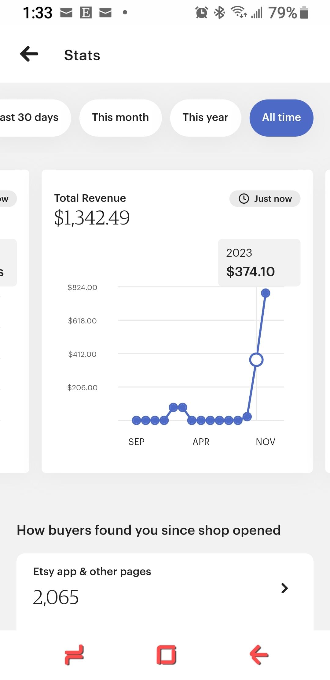
Task: Select the highlighted hollow chart data point
Action: click(256, 360)
